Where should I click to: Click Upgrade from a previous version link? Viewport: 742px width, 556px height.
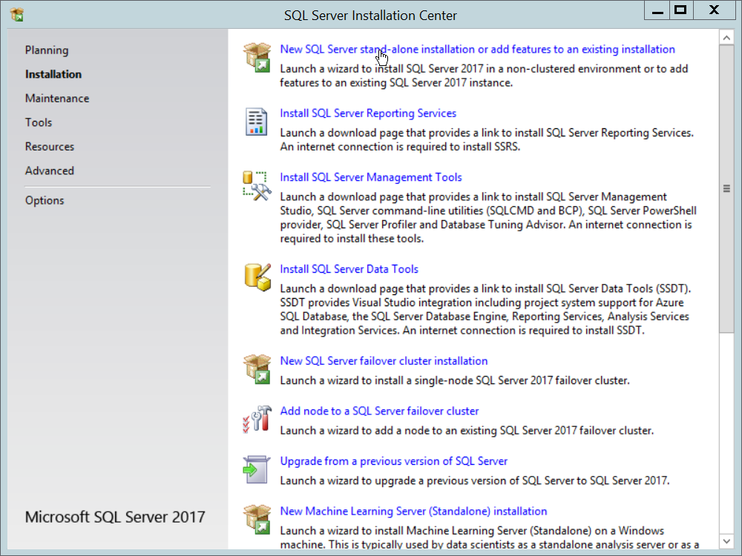(x=393, y=461)
